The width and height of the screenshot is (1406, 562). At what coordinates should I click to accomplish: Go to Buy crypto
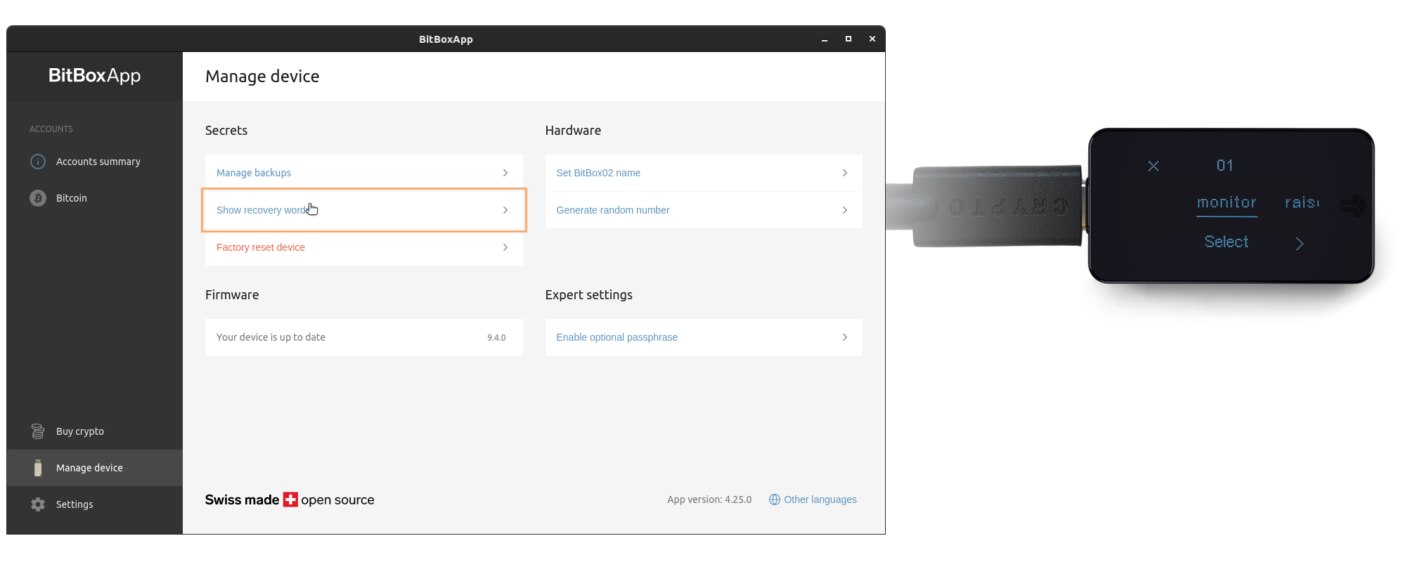[95, 431]
